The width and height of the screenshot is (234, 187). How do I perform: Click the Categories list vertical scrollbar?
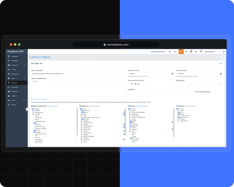[x=125, y=122]
